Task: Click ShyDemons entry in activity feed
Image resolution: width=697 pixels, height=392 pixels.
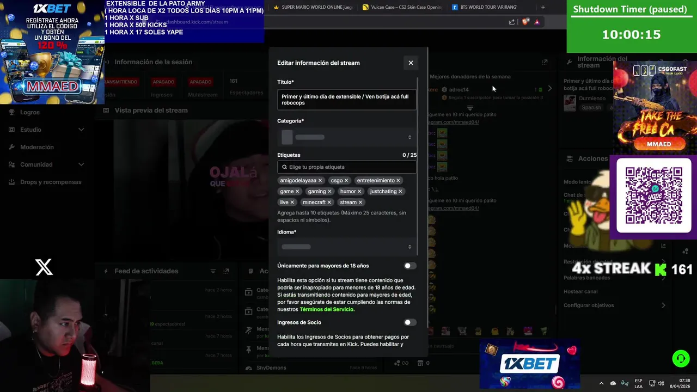Action: coord(271,368)
